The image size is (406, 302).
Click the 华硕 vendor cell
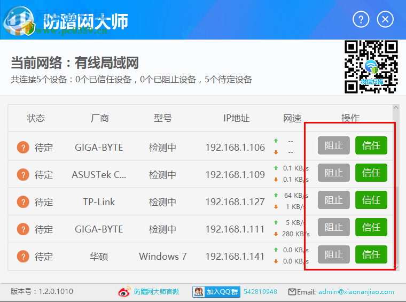pyautogui.click(x=99, y=257)
